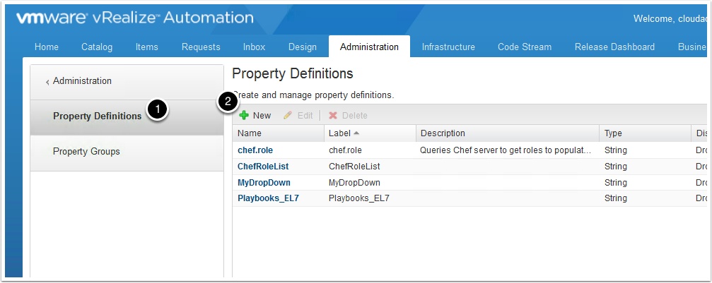Image resolution: width=712 pixels, height=283 pixels.
Task: Click the VMware vRealize Automation logo
Action: [135, 18]
